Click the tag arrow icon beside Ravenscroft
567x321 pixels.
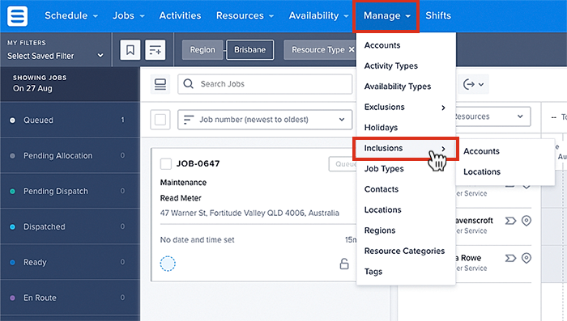(x=510, y=221)
